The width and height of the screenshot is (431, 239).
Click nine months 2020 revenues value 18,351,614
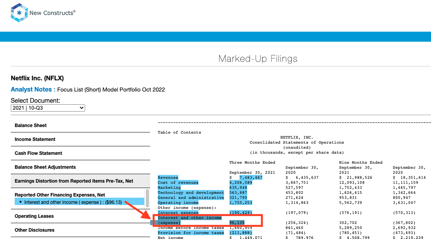point(413,178)
